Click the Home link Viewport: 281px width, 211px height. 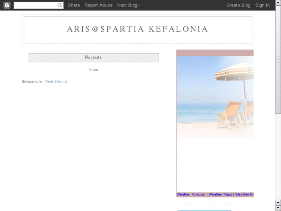(94, 69)
